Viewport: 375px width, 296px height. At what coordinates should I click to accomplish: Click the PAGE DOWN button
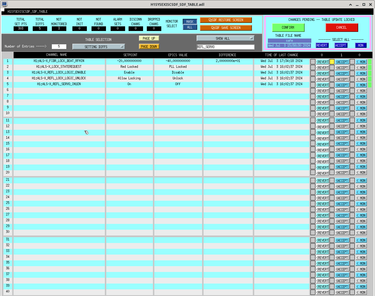149,46
